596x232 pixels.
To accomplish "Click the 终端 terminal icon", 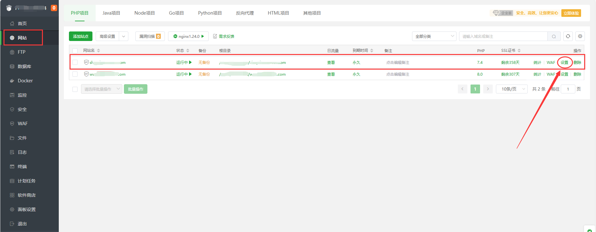I will coord(12,167).
